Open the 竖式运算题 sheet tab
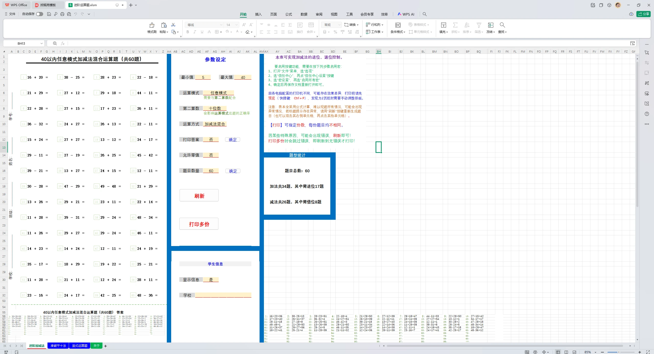Viewport: 654px width, 354px height. click(x=79, y=346)
